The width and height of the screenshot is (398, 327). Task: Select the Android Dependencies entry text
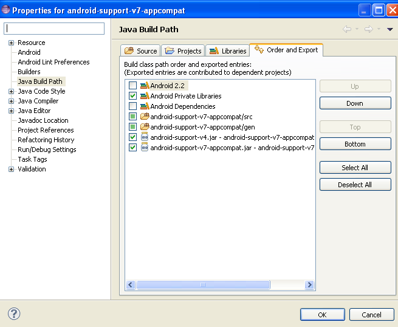click(183, 106)
